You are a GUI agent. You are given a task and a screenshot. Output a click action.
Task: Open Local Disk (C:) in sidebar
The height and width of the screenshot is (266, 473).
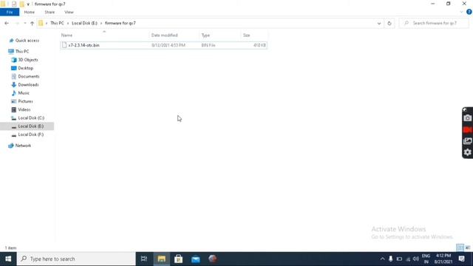31,118
